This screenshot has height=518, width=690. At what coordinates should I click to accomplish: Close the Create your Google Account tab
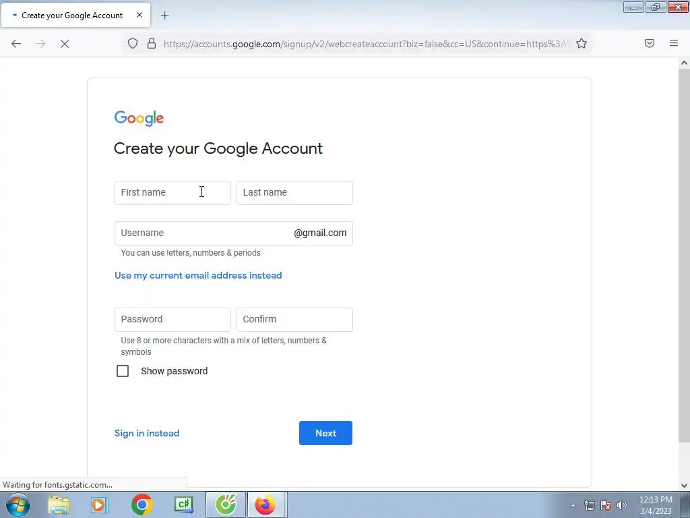point(139,15)
